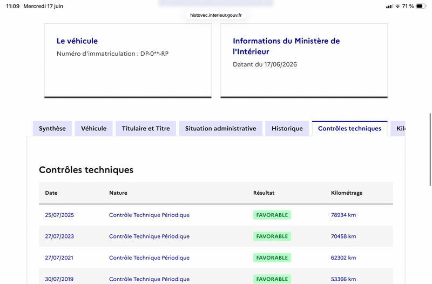Click Contrôle Technique Périodique in the 27/07/2021 row
The width and height of the screenshot is (432, 284).
pos(150,258)
